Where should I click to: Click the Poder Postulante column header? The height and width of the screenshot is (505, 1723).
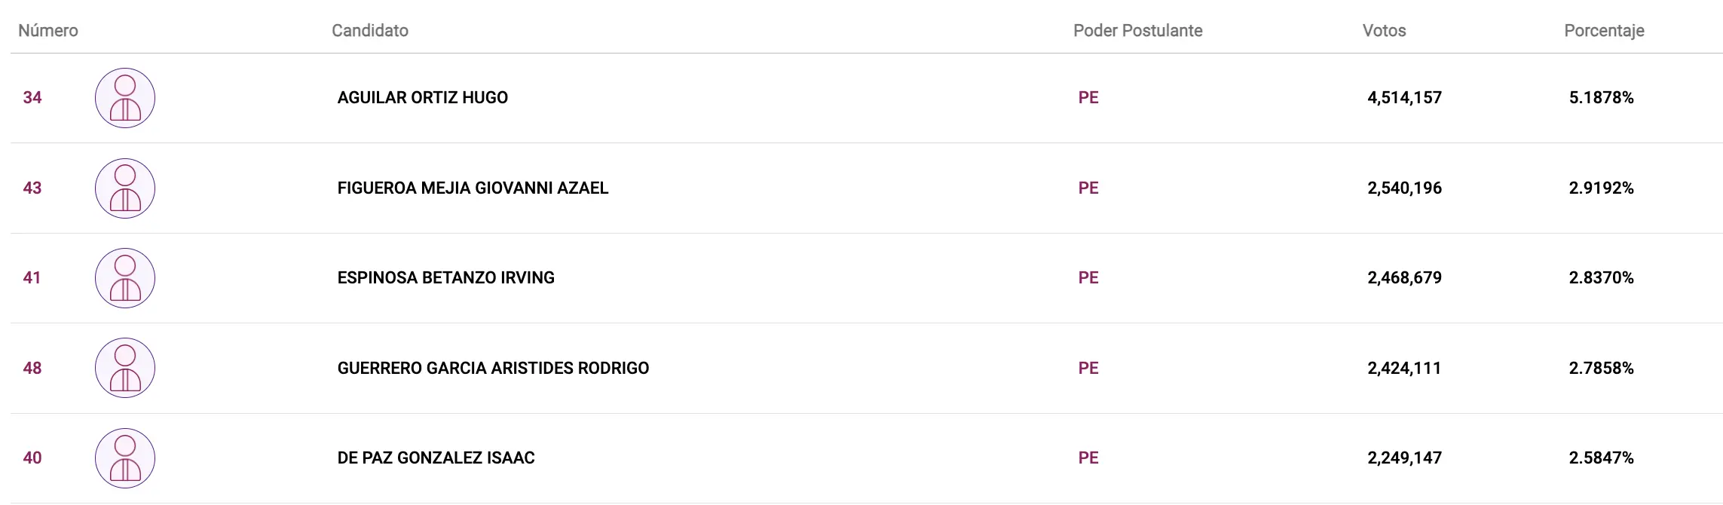pos(1138,31)
